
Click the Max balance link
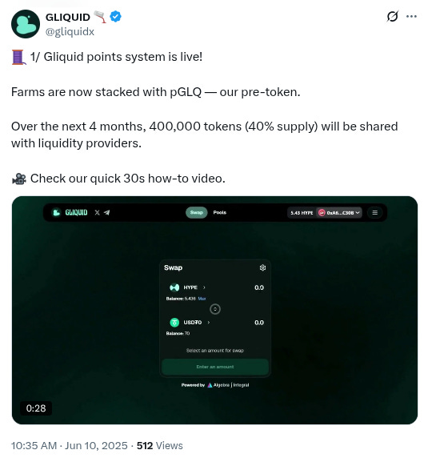[202, 299]
